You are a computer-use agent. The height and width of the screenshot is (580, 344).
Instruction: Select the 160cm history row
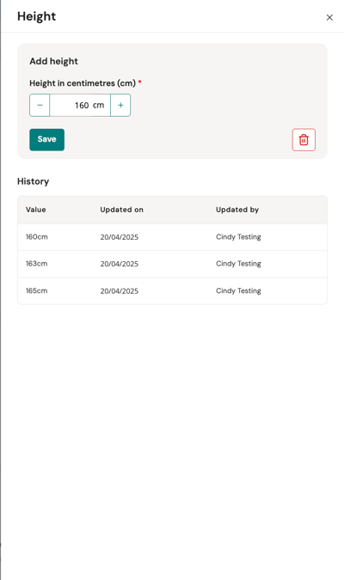[x=172, y=237]
